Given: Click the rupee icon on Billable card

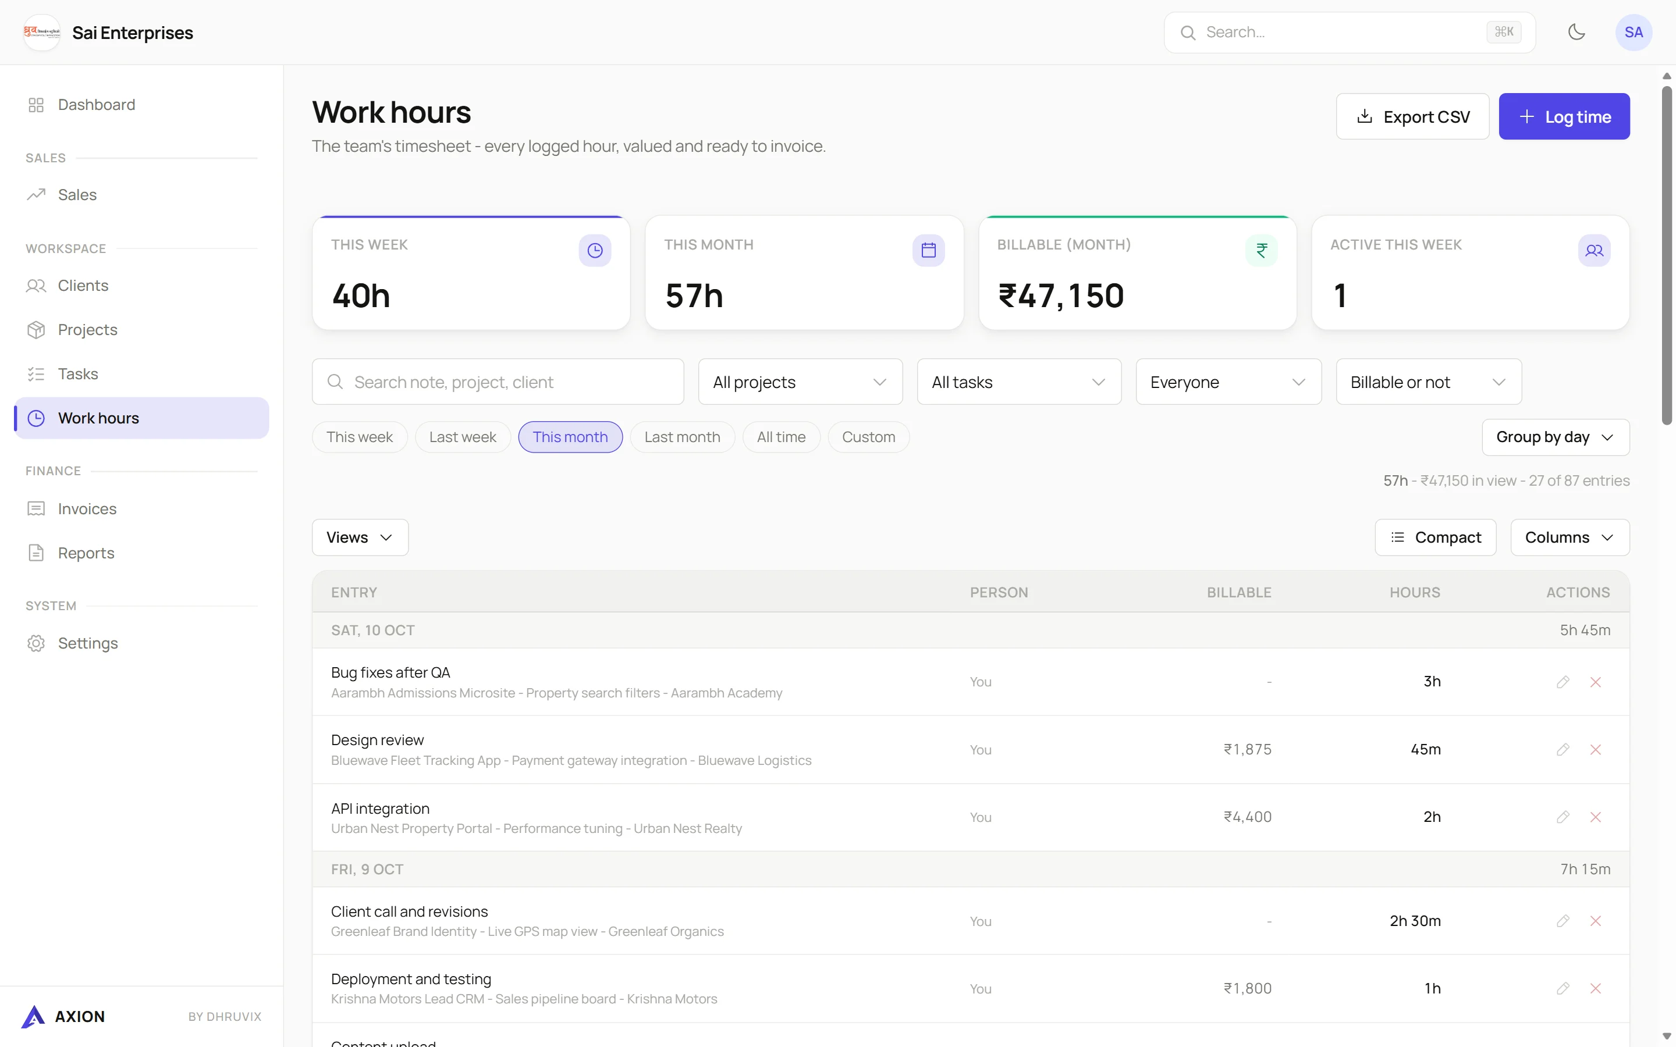Looking at the screenshot, I should coord(1261,250).
